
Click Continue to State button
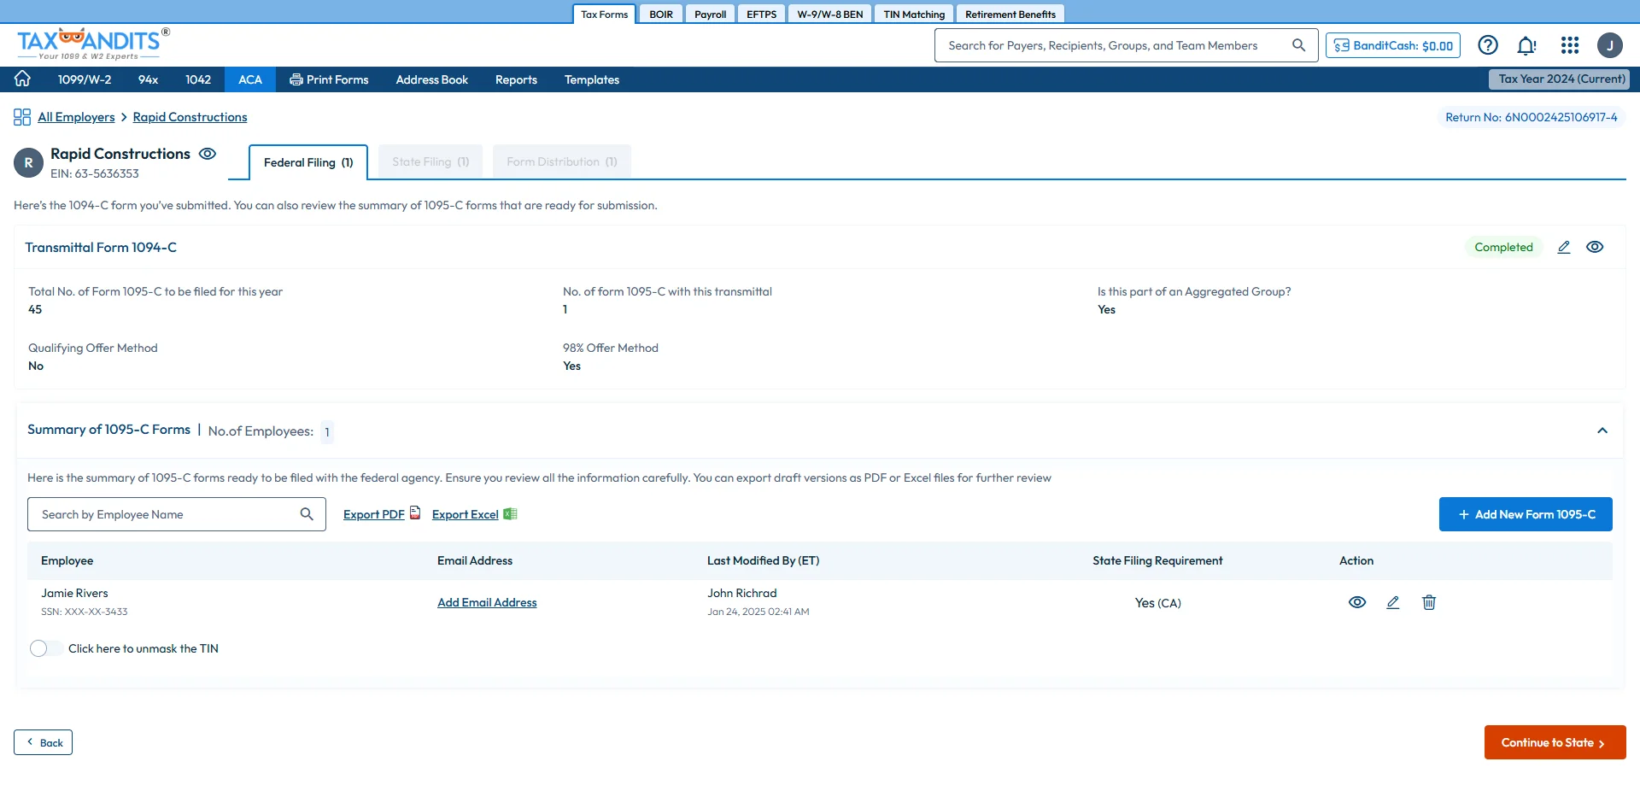click(x=1555, y=742)
